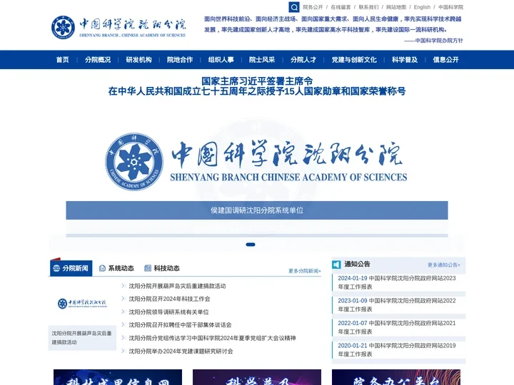Open the 院士风采 navigation item
The width and height of the screenshot is (514, 385).
[262, 60]
